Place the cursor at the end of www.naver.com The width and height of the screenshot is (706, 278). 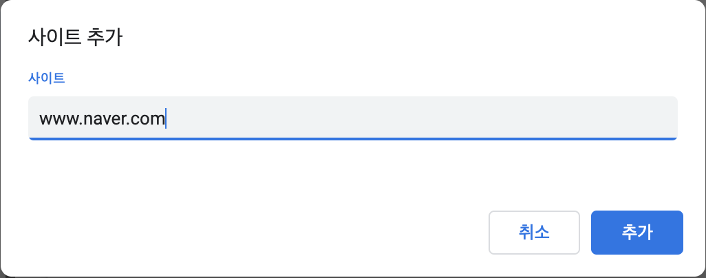[165, 119]
